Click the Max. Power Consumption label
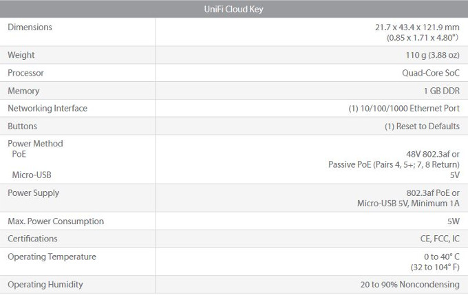This screenshot has width=468, height=295. click(x=56, y=221)
